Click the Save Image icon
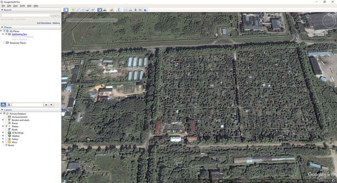 (x=136, y=10)
